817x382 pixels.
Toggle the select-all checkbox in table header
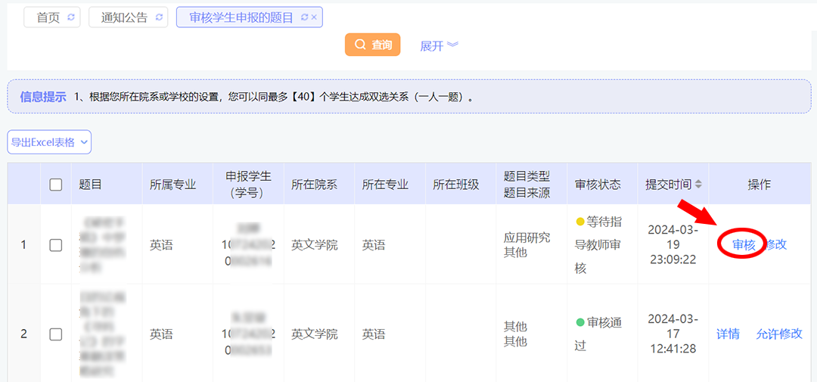[56, 185]
